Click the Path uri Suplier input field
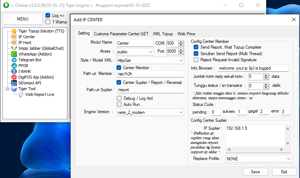300x178 pixels. pyautogui.click(x=150, y=90)
